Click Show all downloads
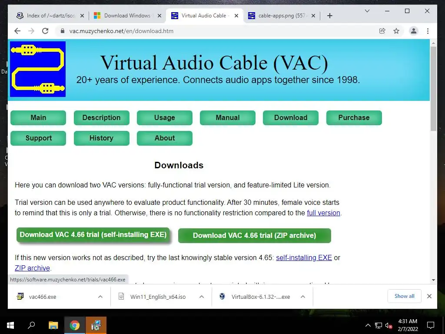The height and width of the screenshot is (334, 445). (x=405, y=296)
